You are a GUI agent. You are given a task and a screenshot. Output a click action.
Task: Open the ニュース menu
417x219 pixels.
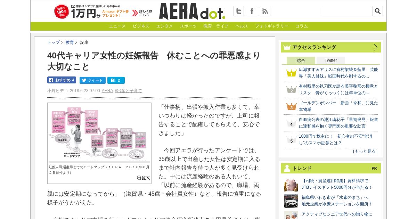tap(117, 26)
